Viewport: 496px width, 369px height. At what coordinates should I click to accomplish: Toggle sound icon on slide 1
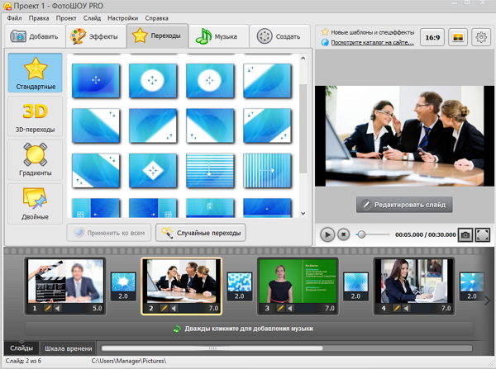[x=58, y=308]
